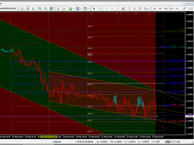Switch to M5 timeframe
This screenshot has width=194, height=145.
[x=160, y=9]
